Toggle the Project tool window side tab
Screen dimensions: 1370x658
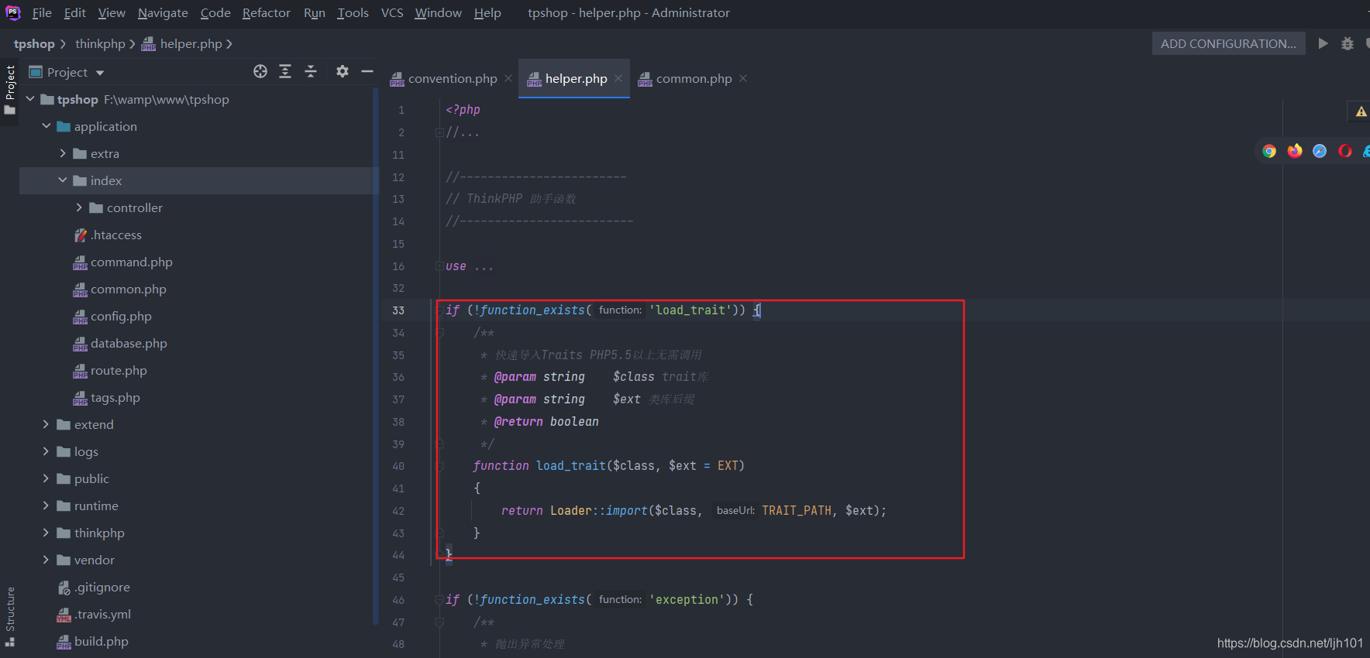(9, 90)
